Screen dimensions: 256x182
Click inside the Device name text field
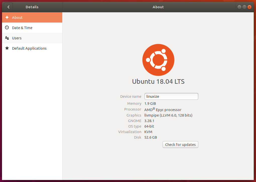tap(171, 96)
